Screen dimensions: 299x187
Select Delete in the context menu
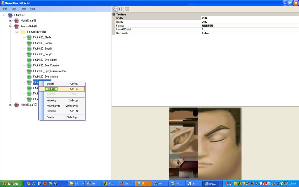click(x=50, y=117)
